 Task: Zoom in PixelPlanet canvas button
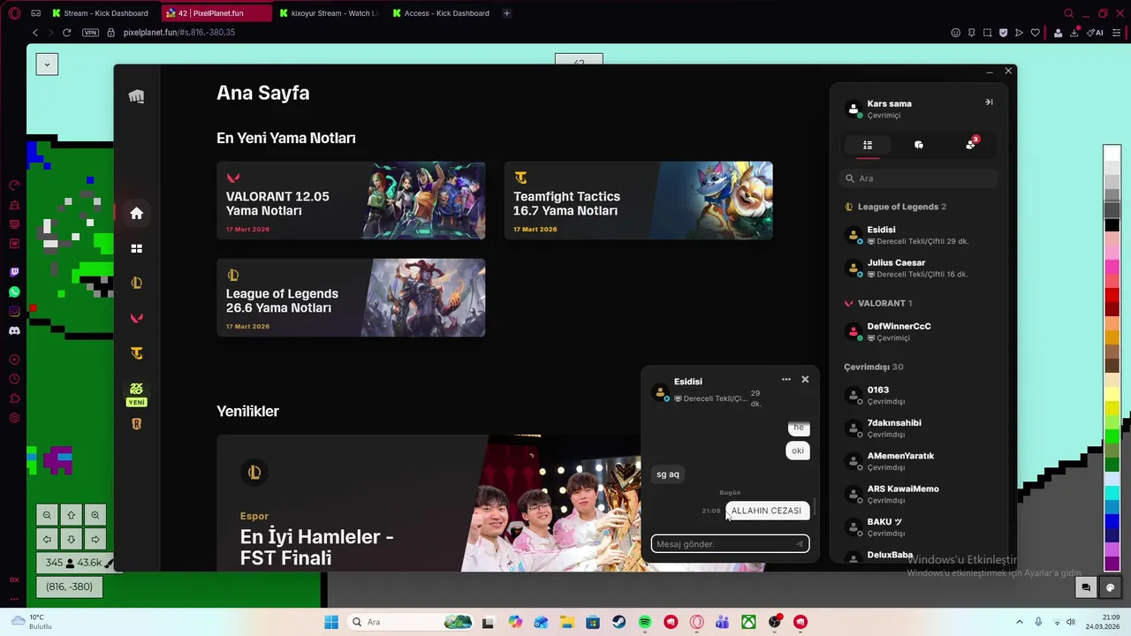click(95, 515)
